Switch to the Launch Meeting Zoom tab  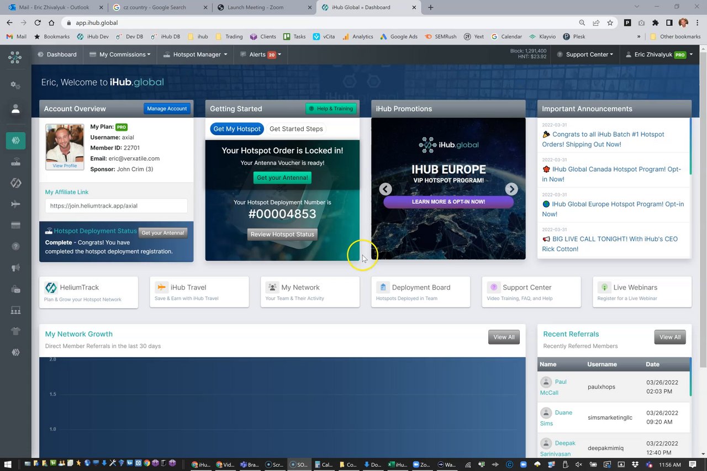point(263,7)
